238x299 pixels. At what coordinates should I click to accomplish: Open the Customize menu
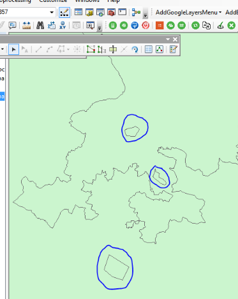click(53, 1)
